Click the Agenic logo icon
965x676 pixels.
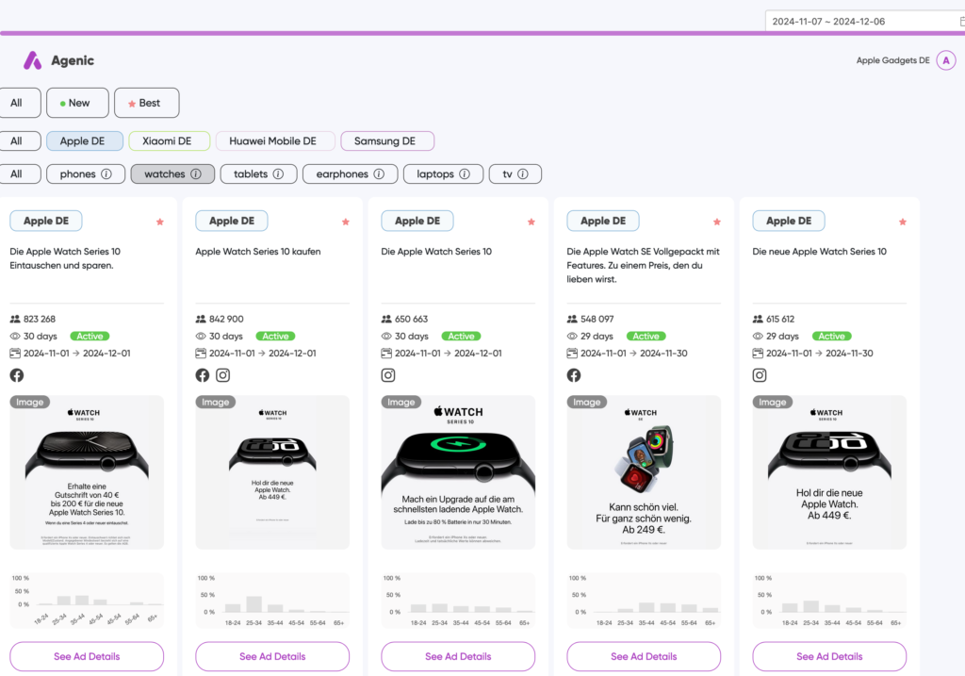click(33, 60)
